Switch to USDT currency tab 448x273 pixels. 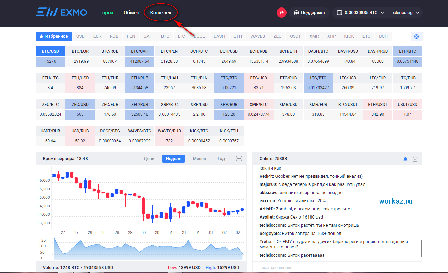295,36
